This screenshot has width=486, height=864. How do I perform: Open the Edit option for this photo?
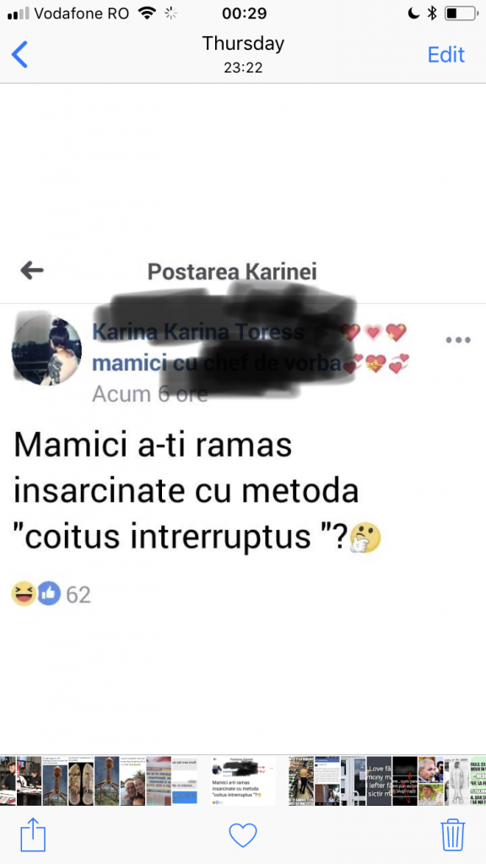(x=445, y=55)
